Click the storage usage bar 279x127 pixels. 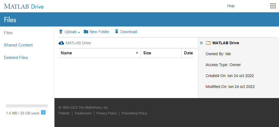[x=27, y=106]
